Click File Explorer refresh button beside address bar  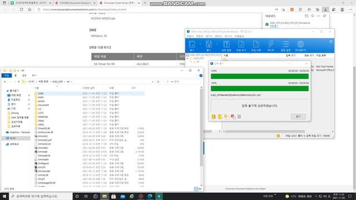pyautogui.click(x=158, y=82)
